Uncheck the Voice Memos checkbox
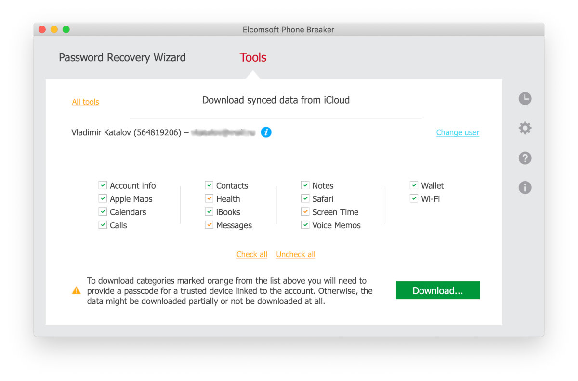 [305, 225]
